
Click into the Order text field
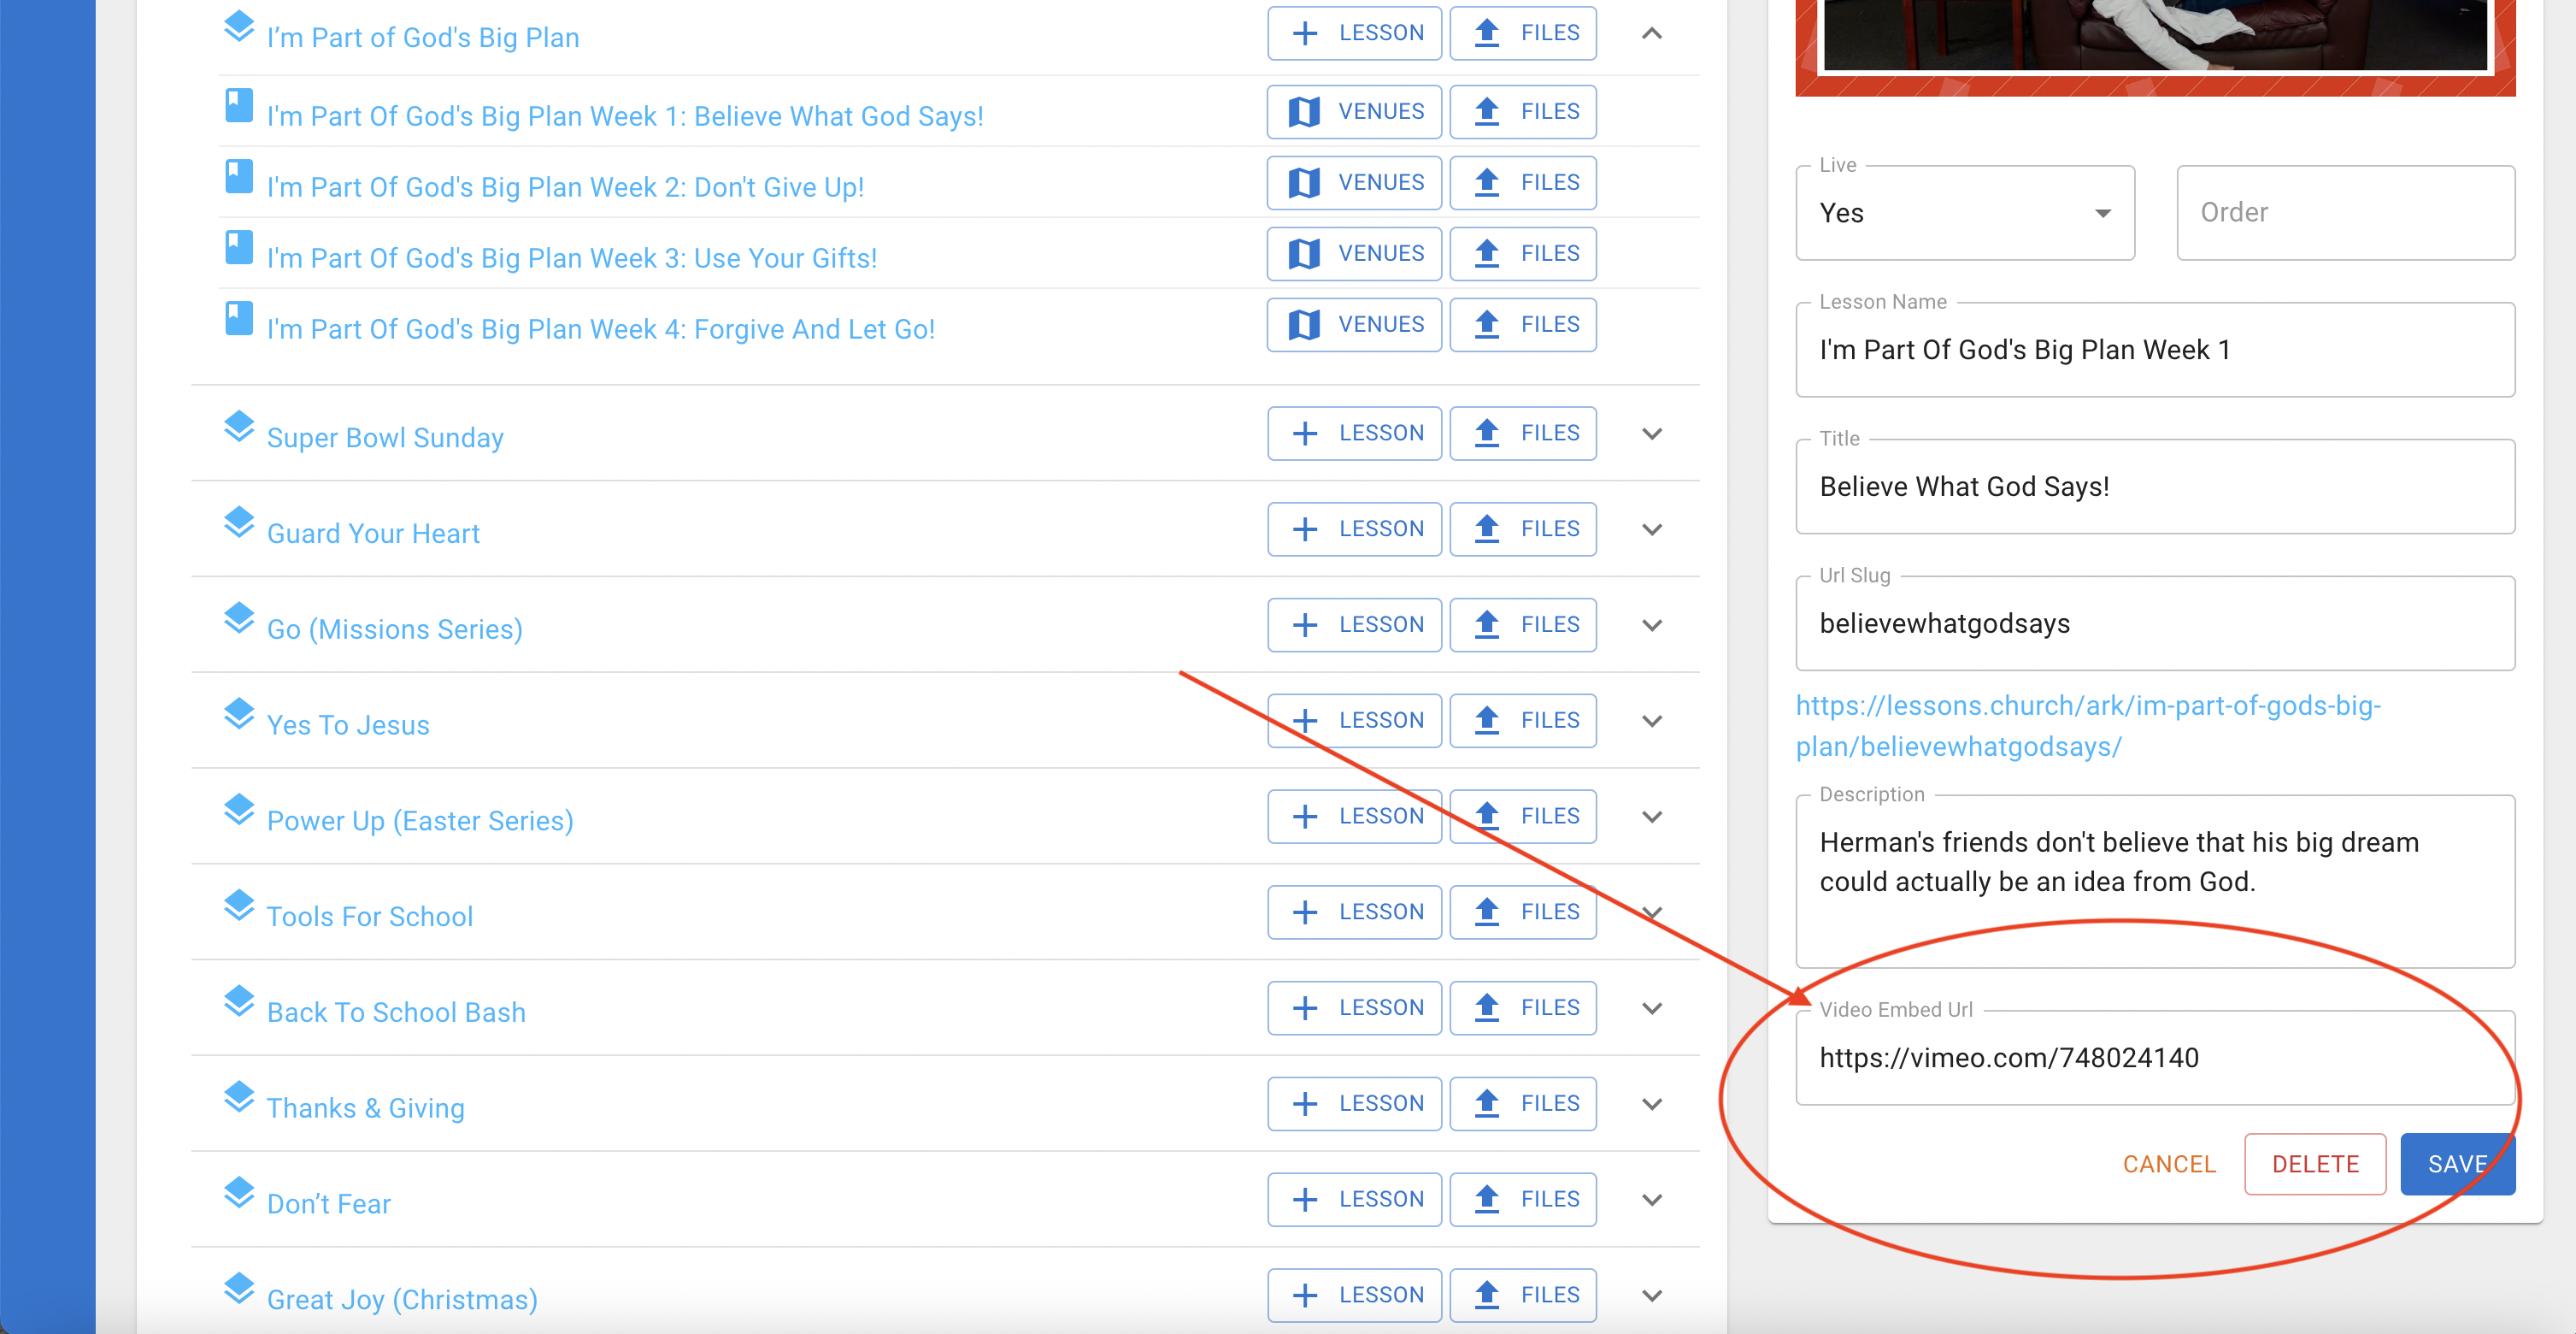pyautogui.click(x=2345, y=212)
